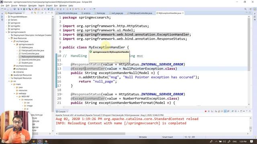257x144 pixels.
Task: Open the Windows notification center
Action: point(252,141)
